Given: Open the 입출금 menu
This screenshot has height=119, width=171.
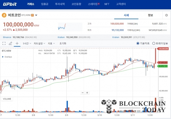Looking at the screenshot, I should pos(45,4).
